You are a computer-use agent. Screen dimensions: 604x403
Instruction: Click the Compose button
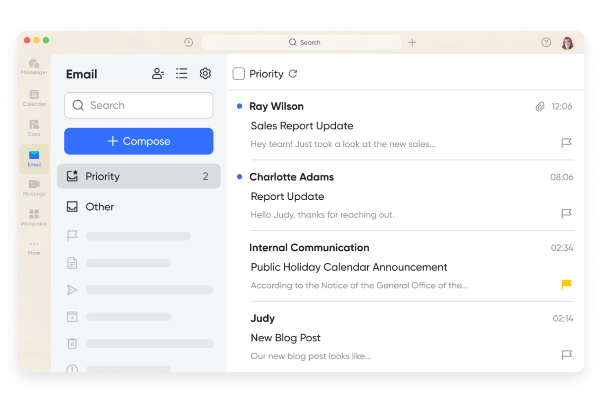tap(139, 141)
